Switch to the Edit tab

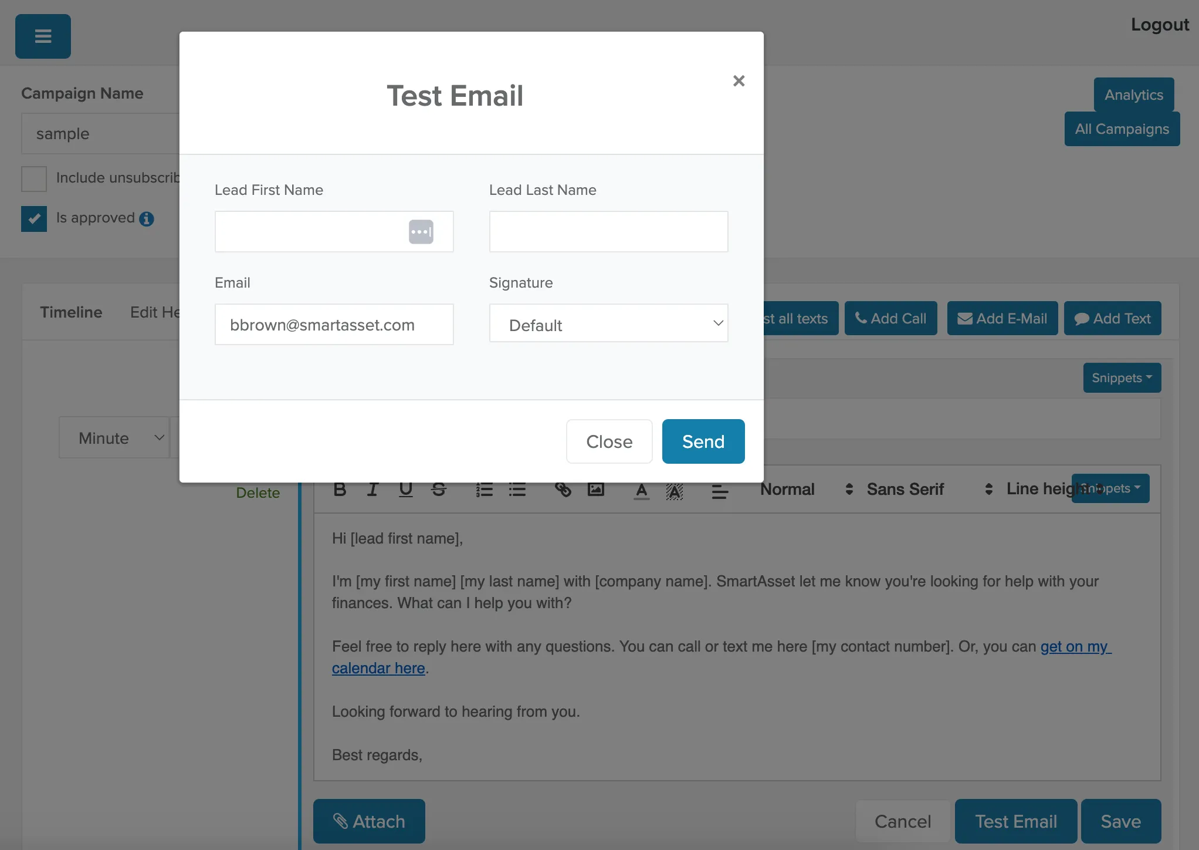155,312
